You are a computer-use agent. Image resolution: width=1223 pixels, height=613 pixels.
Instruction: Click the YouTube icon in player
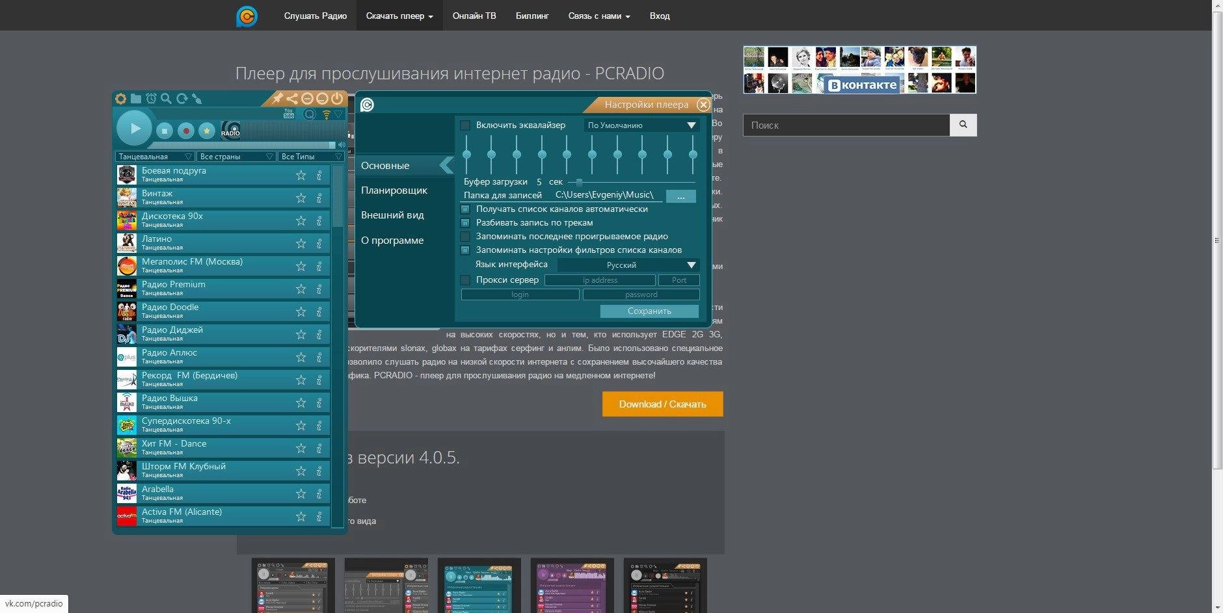click(289, 114)
